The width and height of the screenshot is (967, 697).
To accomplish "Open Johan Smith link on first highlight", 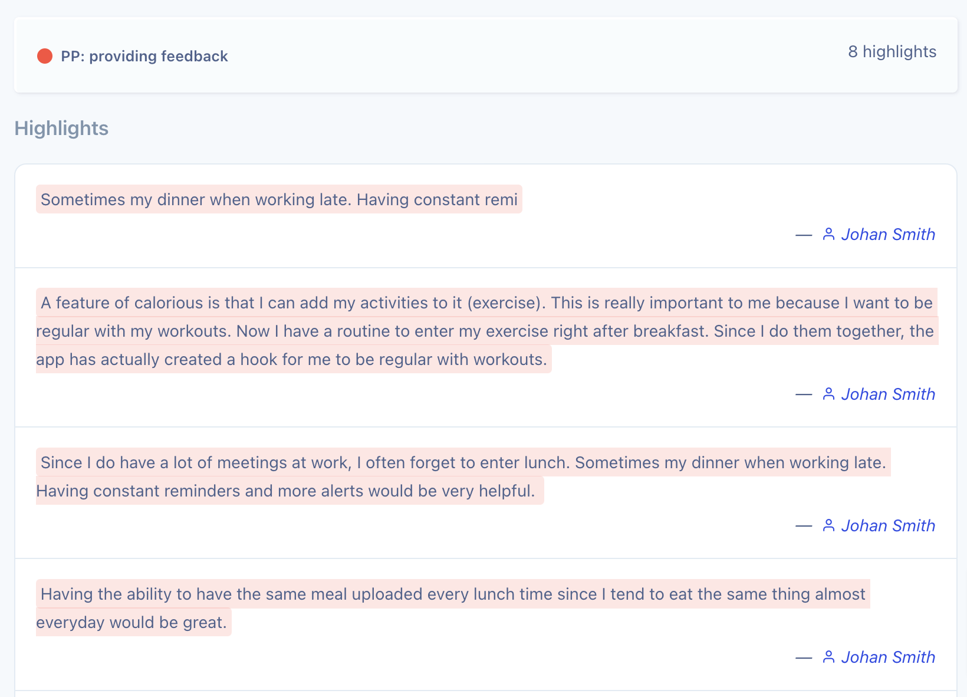I will point(888,234).
